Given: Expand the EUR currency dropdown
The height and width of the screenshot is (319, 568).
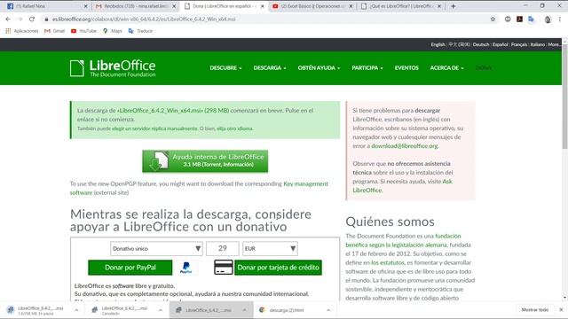Looking at the screenshot, I should pyautogui.click(x=270, y=248).
